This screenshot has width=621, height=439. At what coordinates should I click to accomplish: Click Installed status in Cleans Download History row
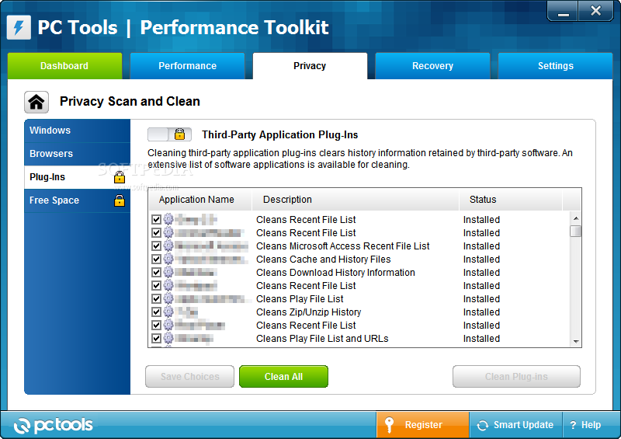point(481,272)
